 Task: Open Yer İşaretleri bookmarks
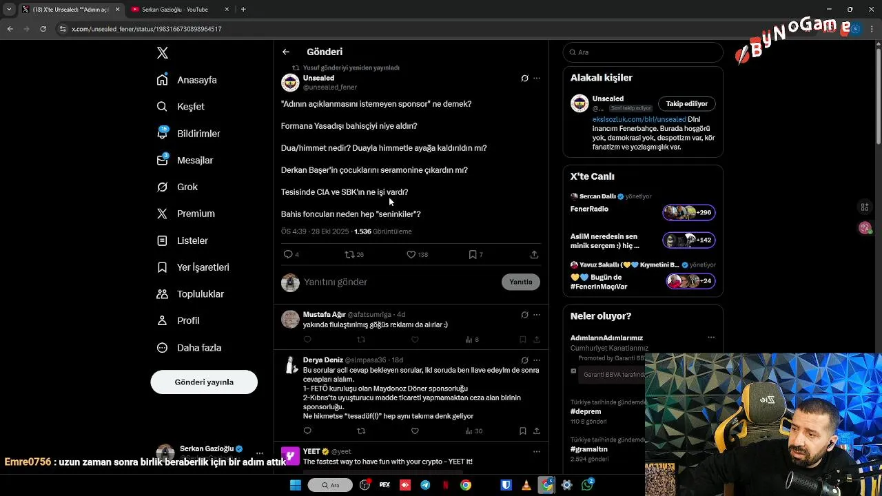(x=193, y=267)
